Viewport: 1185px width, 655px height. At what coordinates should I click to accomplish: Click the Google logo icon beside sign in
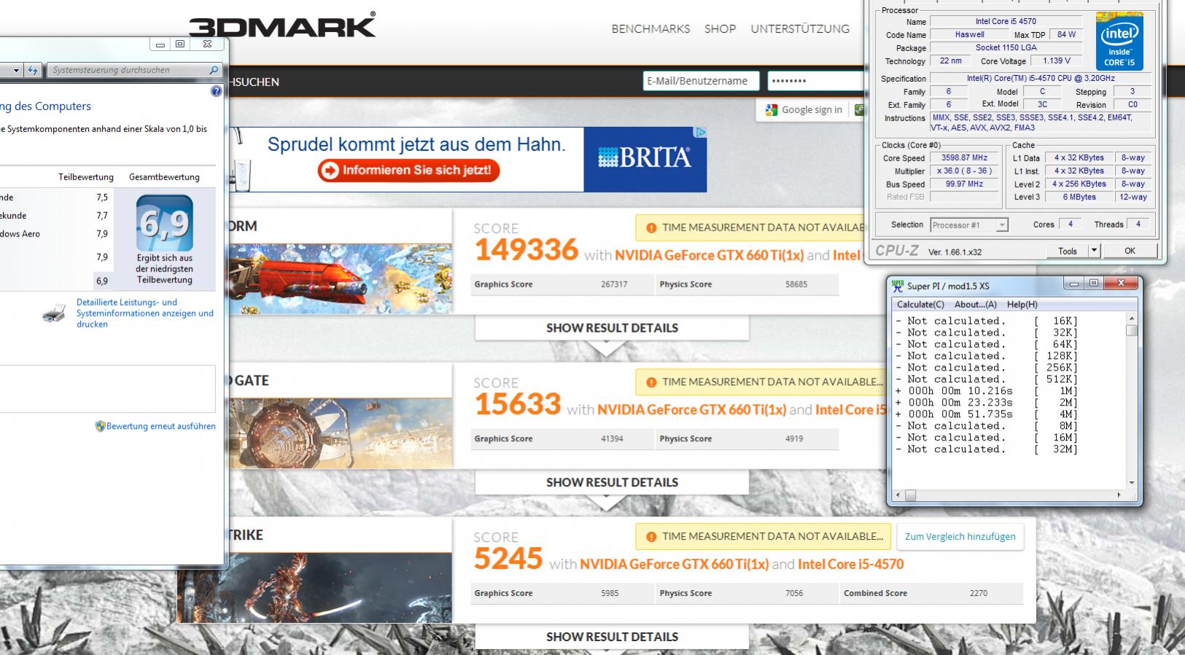tap(772, 110)
